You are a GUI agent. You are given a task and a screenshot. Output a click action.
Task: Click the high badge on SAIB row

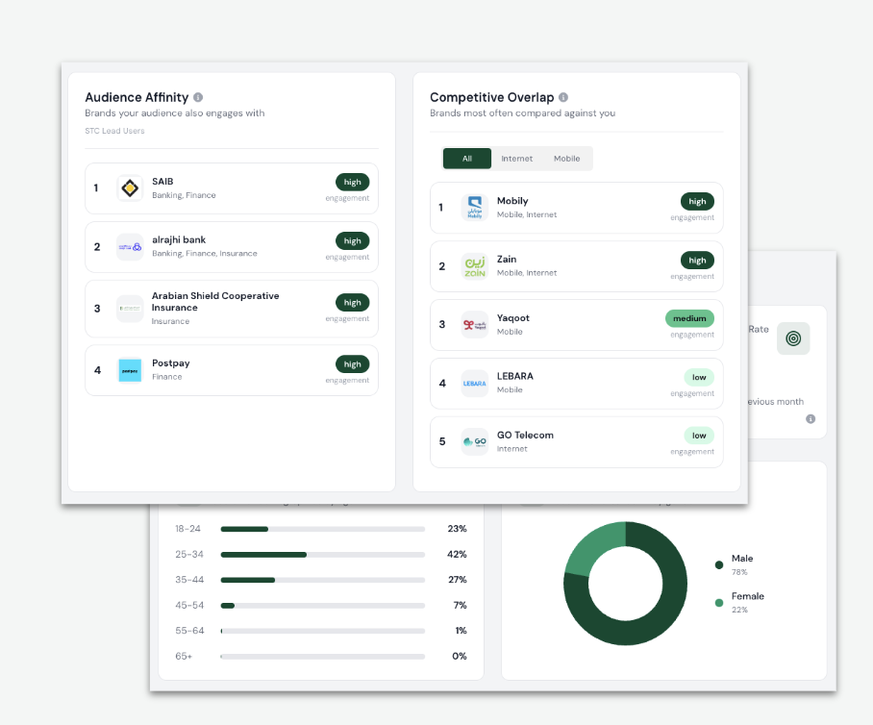[x=352, y=182]
